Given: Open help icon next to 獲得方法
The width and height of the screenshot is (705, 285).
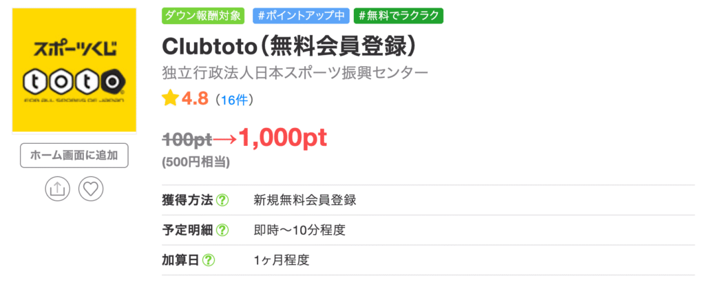Looking at the screenshot, I should point(222,200).
